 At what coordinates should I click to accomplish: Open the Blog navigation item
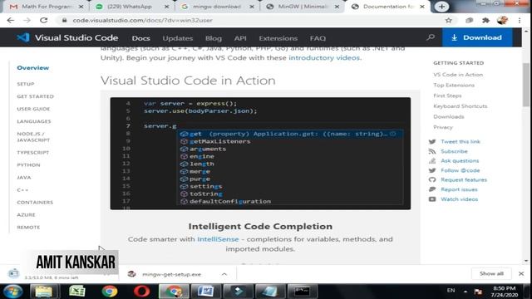(214, 38)
